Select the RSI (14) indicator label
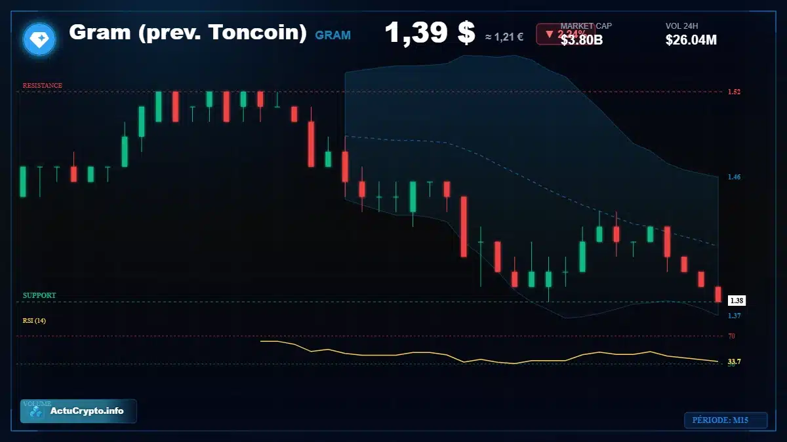The width and height of the screenshot is (787, 442). 34,320
